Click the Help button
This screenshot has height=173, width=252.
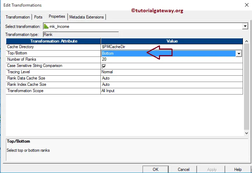click(x=238, y=169)
